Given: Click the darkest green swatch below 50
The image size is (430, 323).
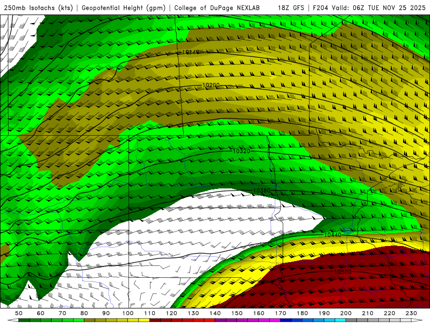Looking at the screenshot, I should click(24, 320).
